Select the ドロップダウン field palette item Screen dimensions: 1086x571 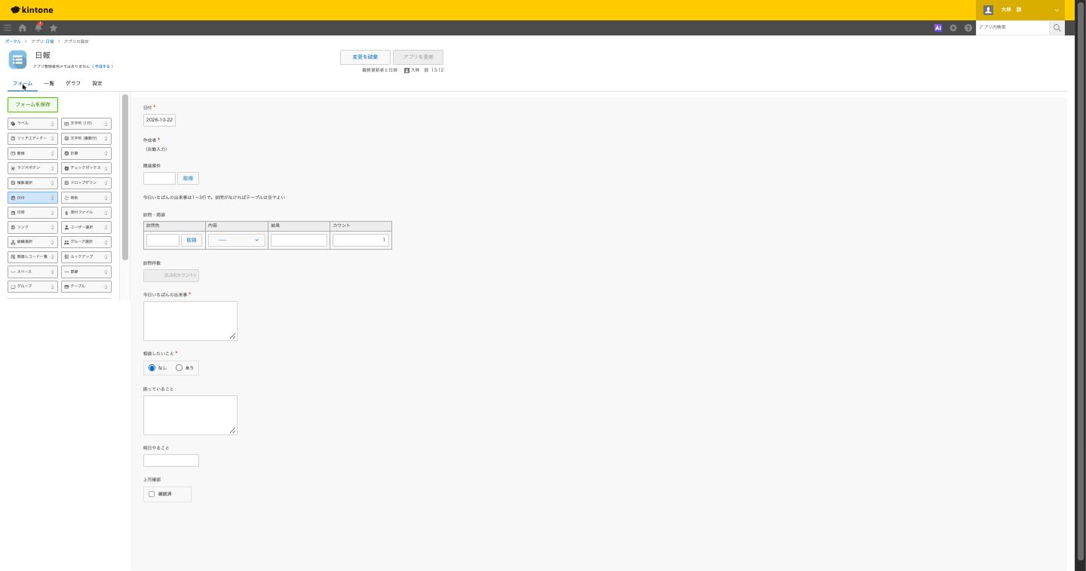86,183
